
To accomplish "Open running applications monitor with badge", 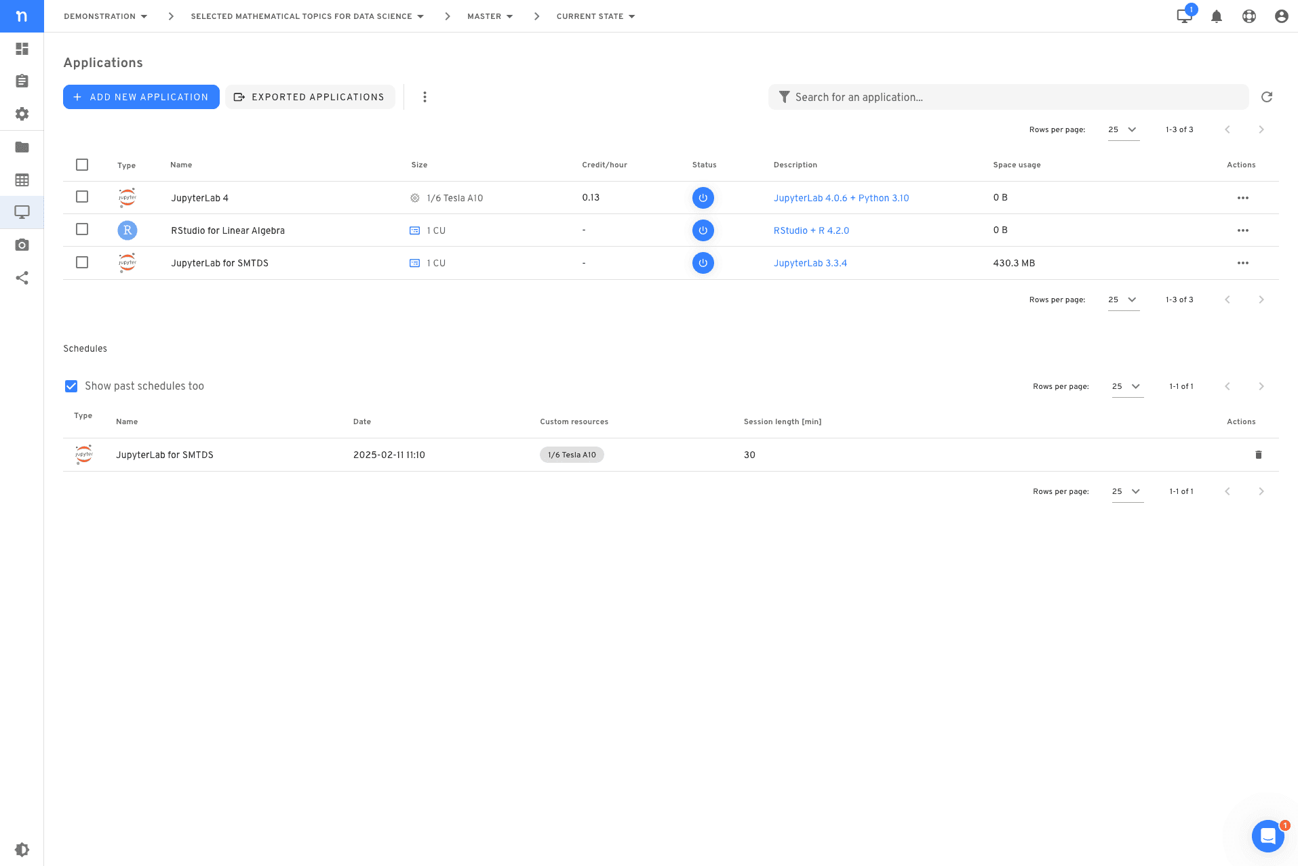I will [x=1185, y=16].
